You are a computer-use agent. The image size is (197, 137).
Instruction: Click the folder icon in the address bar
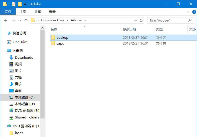(33, 20)
